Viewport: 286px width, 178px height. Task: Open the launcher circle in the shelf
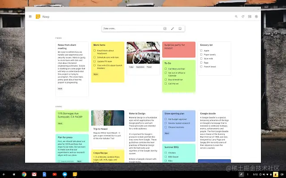(14, 174)
